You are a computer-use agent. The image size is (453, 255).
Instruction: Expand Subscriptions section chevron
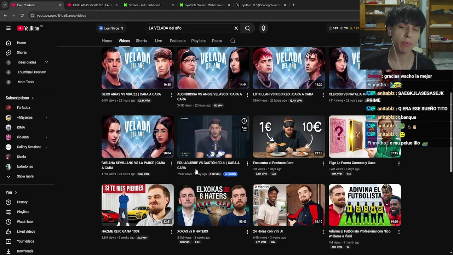tap(33, 98)
